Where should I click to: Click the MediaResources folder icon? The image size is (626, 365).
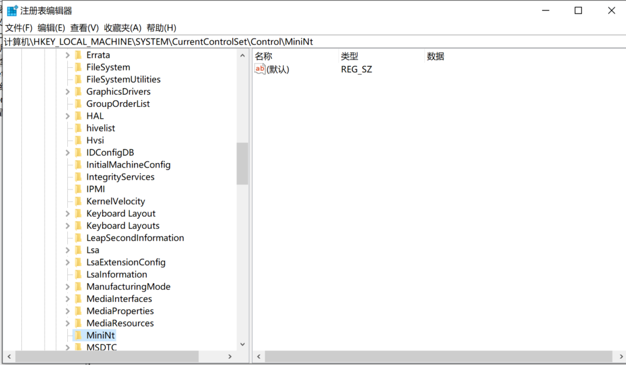79,323
